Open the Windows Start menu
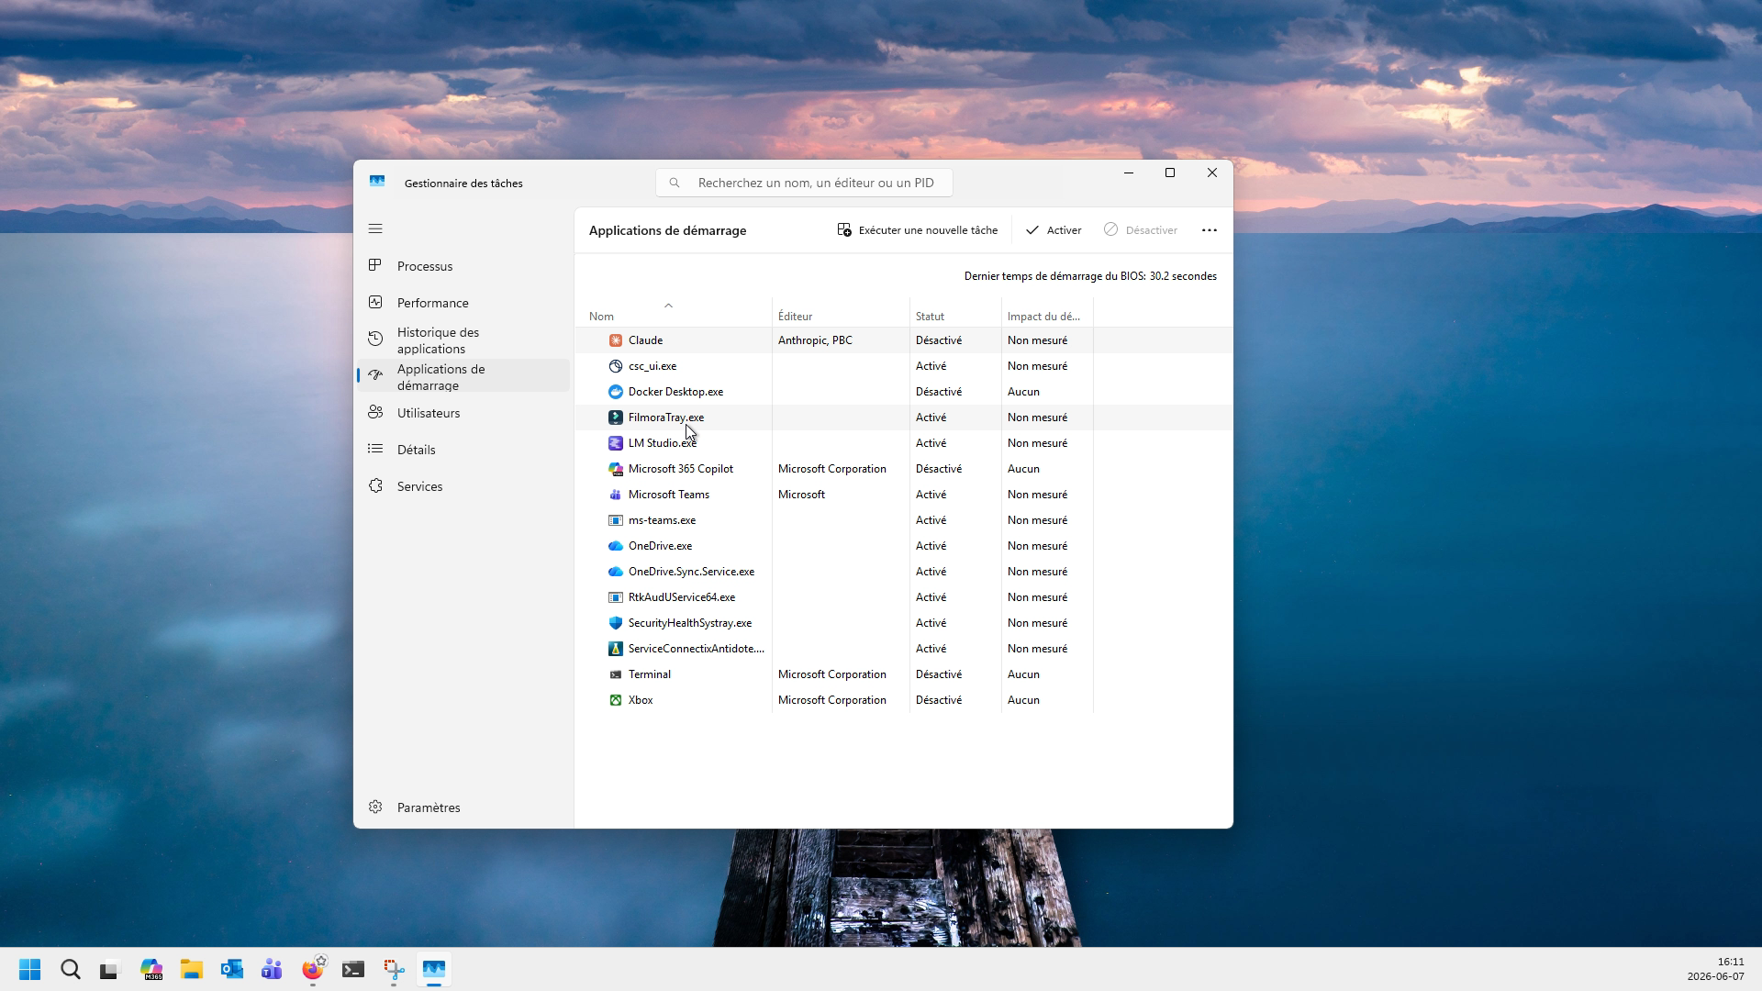 pyautogui.click(x=30, y=969)
